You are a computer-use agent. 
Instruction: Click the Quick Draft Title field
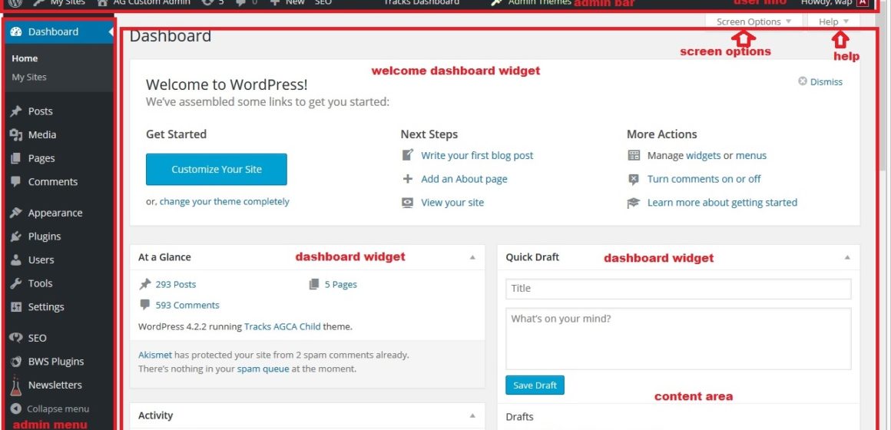click(678, 289)
